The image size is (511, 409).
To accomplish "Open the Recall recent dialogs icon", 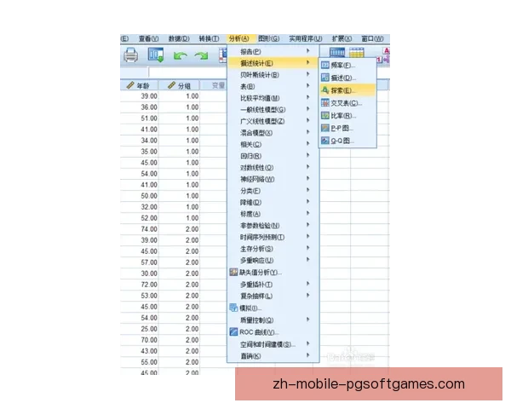I will click(156, 55).
